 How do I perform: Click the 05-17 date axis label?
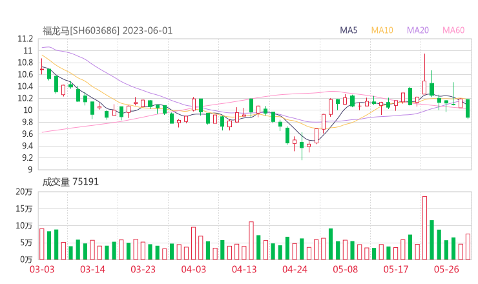click(396, 269)
